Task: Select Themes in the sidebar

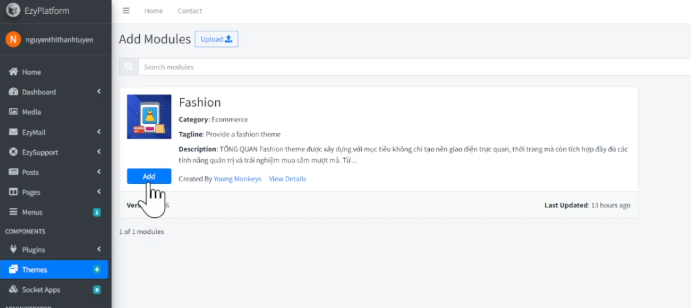Action: coord(35,270)
